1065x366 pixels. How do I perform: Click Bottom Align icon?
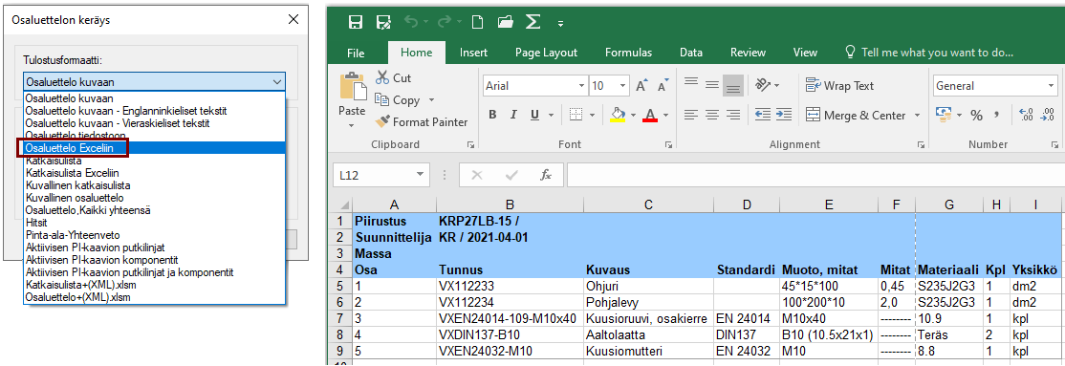(x=733, y=86)
